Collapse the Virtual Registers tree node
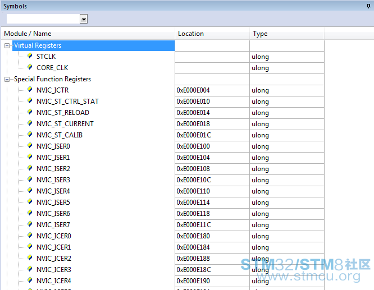The width and height of the screenshot is (374, 290). point(7,45)
